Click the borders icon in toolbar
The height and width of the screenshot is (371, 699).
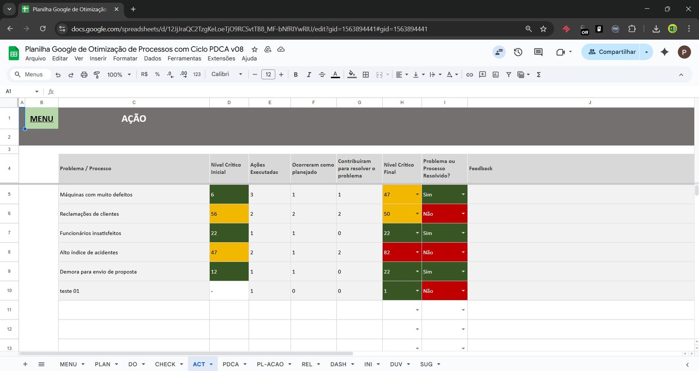[x=366, y=75]
